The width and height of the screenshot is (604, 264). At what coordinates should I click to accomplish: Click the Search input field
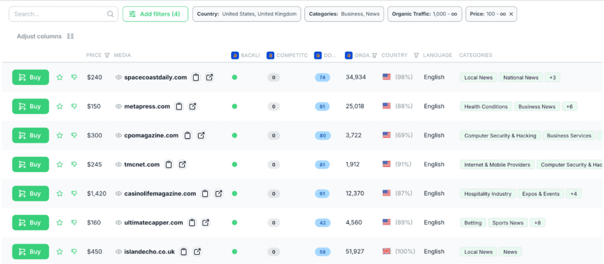pyautogui.click(x=63, y=14)
